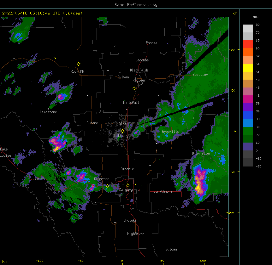Click the Vulcan town label
272x265 pixels.
tap(171, 249)
